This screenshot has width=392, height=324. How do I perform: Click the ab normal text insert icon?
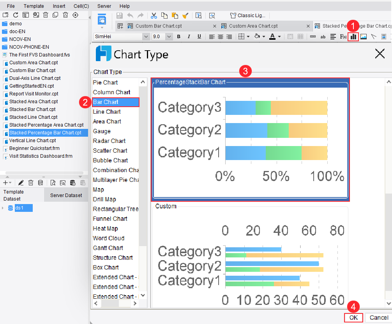click(x=323, y=37)
